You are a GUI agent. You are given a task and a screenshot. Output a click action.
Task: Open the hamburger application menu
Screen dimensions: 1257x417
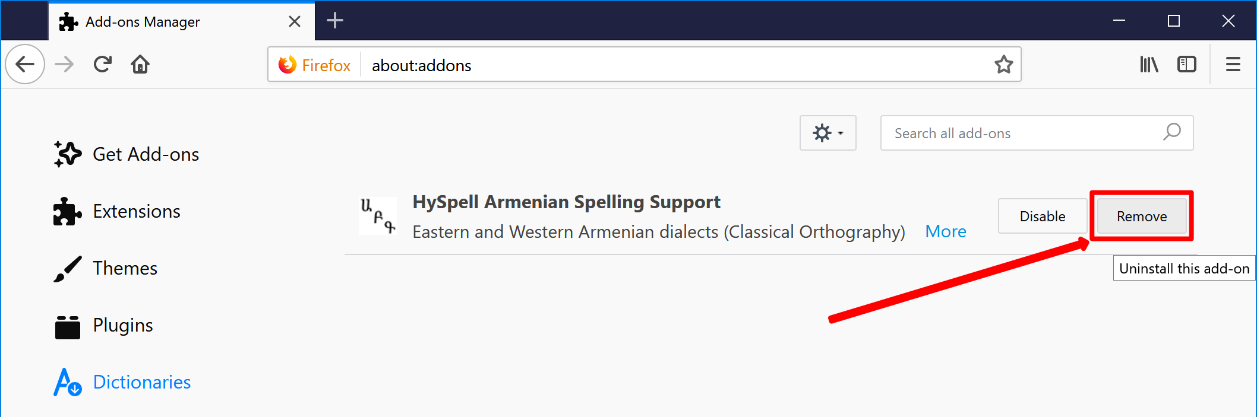point(1233,64)
